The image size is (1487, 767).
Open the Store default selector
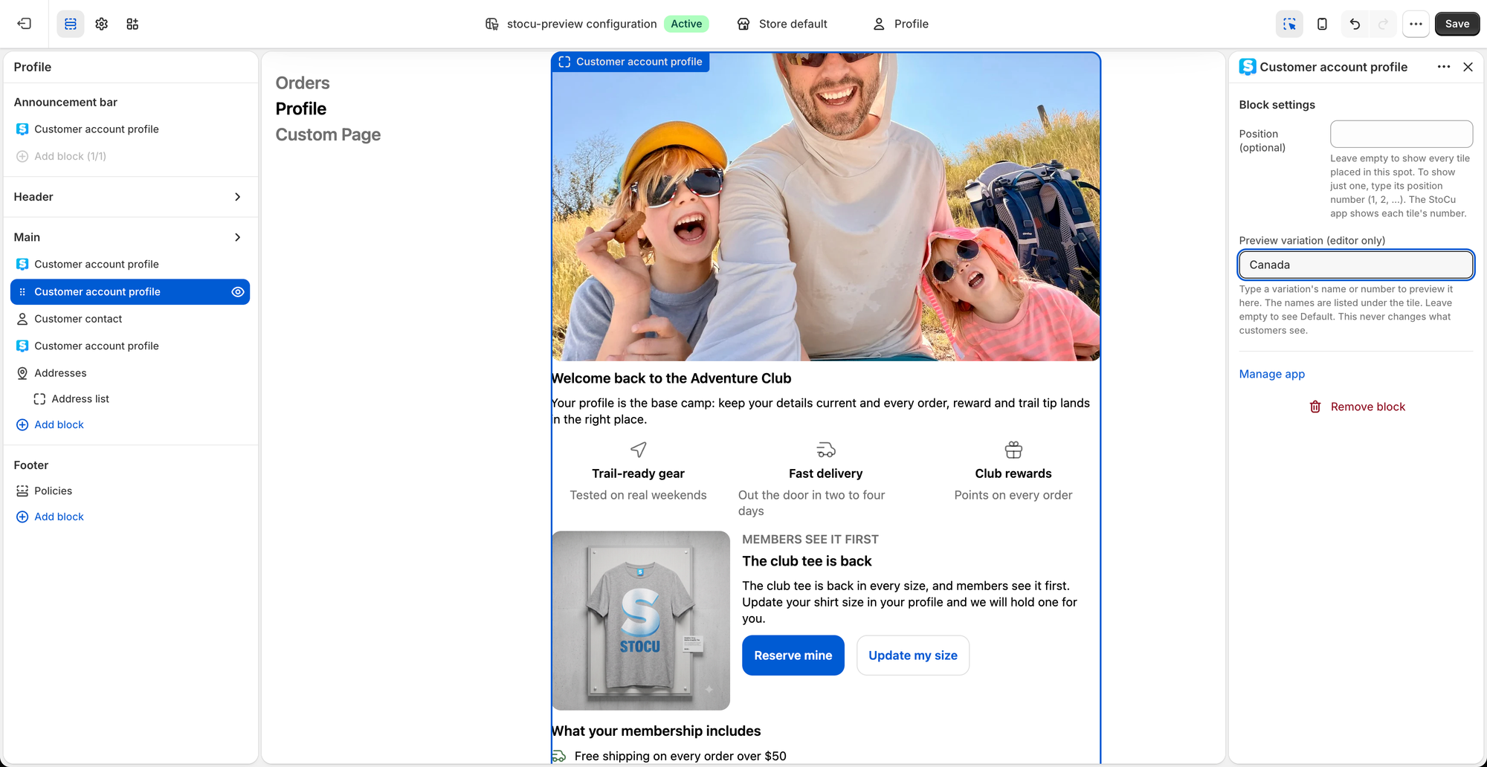782,24
